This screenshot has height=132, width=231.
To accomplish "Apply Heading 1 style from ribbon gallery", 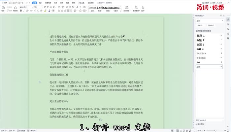I will point(100,9).
